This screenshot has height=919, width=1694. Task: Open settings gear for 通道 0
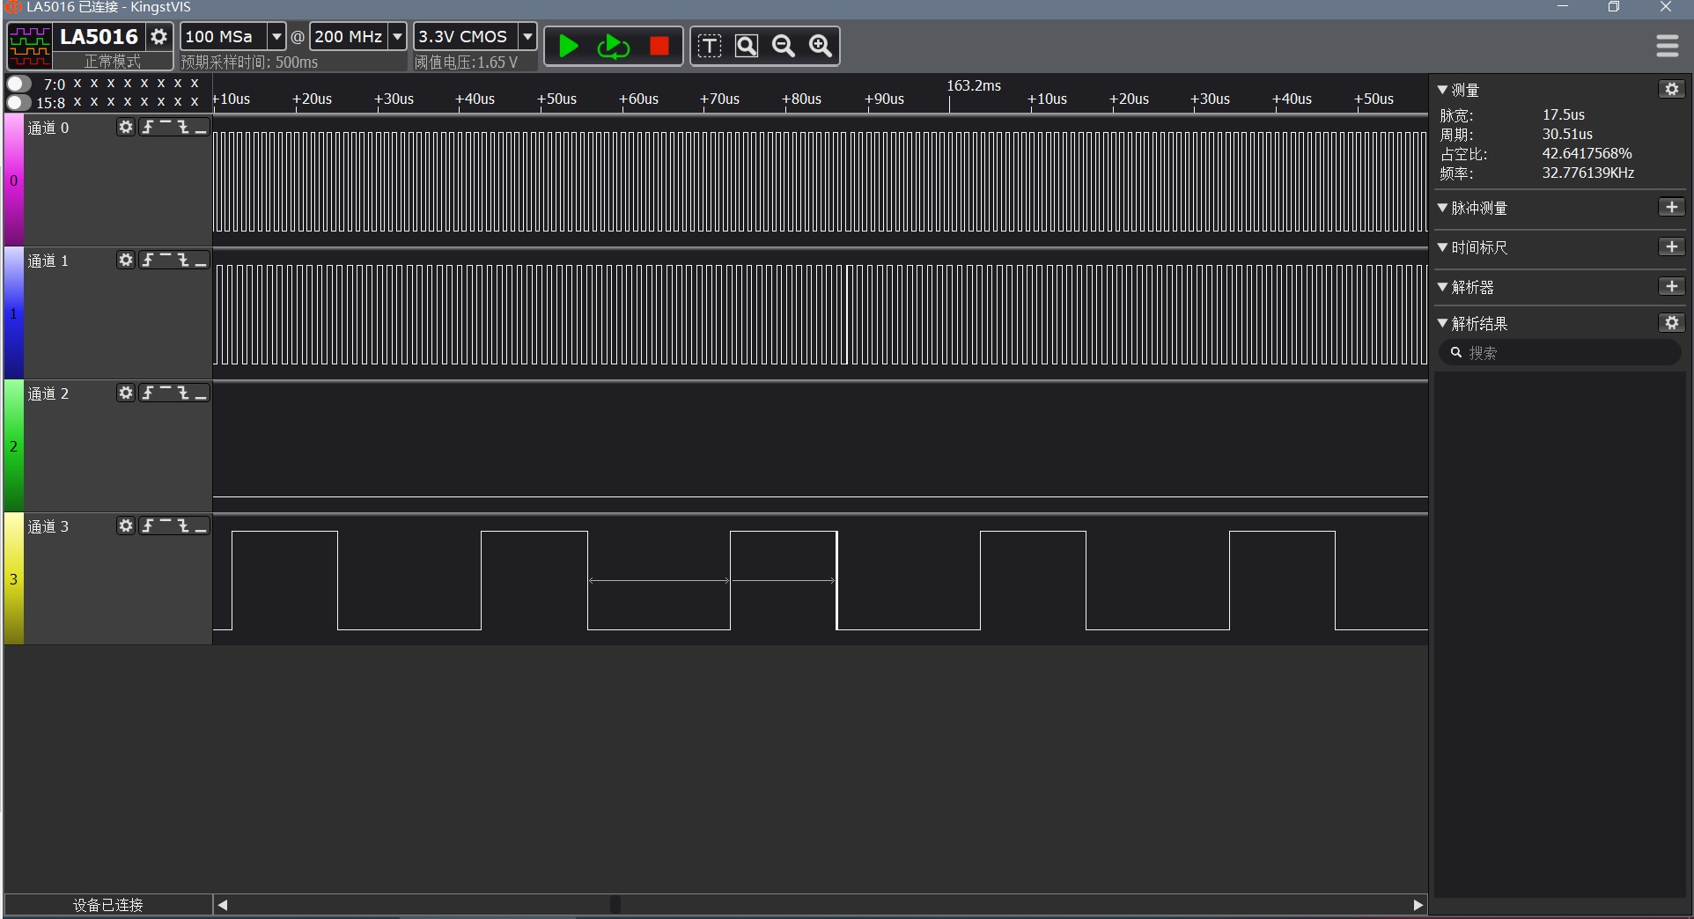126,128
